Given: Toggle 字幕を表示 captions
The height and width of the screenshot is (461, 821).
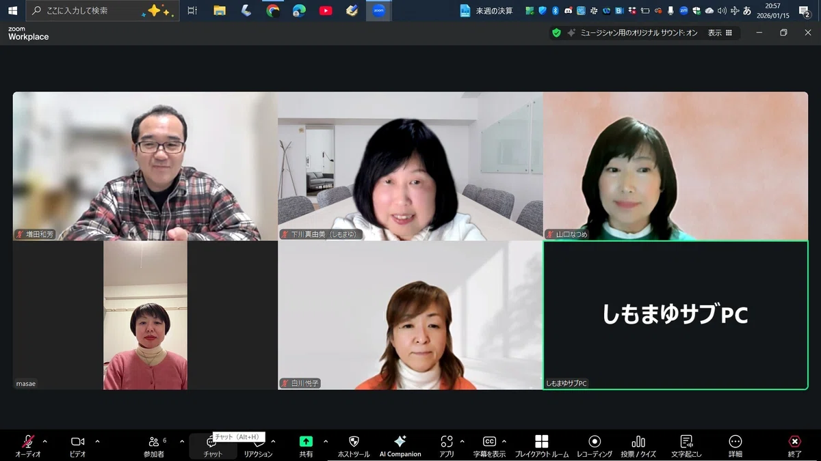Looking at the screenshot, I should (x=489, y=446).
